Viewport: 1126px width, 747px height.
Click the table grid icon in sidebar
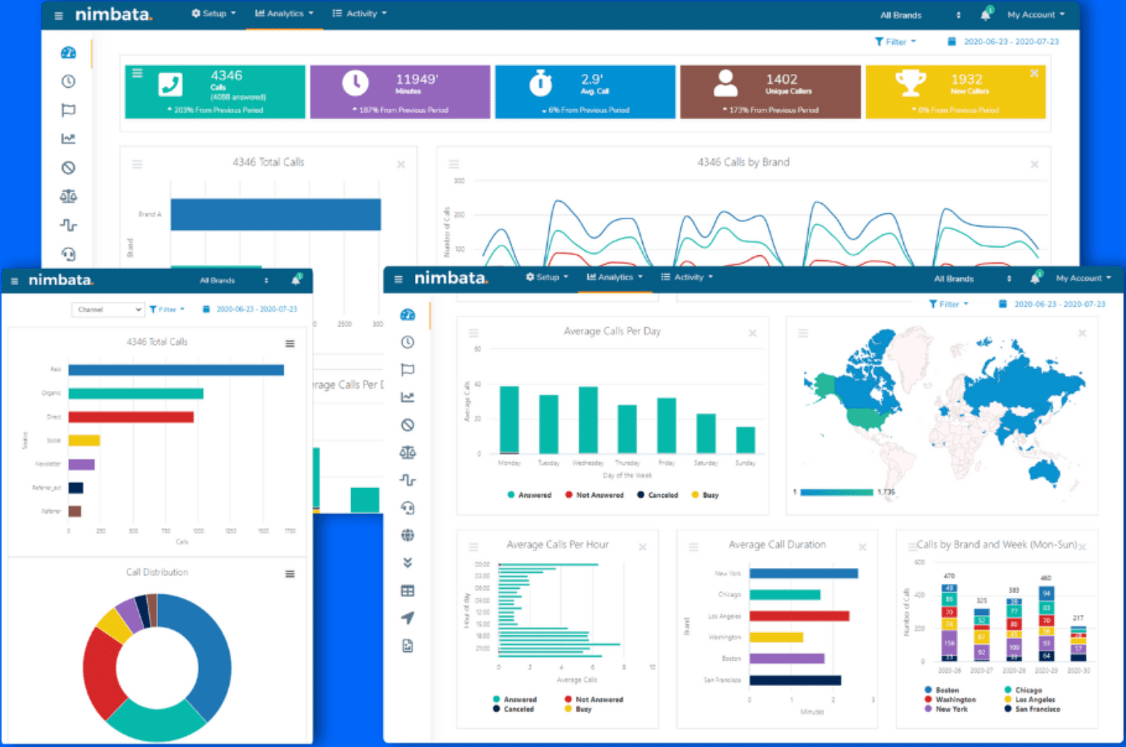pyautogui.click(x=408, y=590)
